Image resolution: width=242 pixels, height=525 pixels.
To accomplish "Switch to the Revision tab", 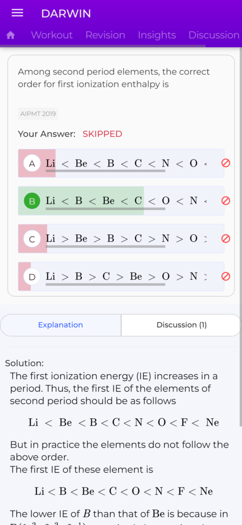I will 105,35.
